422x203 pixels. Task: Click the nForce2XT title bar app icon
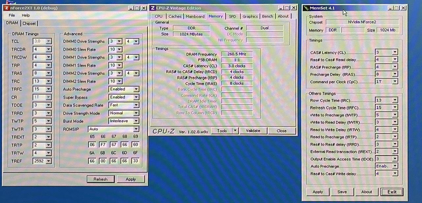[x=7, y=8]
